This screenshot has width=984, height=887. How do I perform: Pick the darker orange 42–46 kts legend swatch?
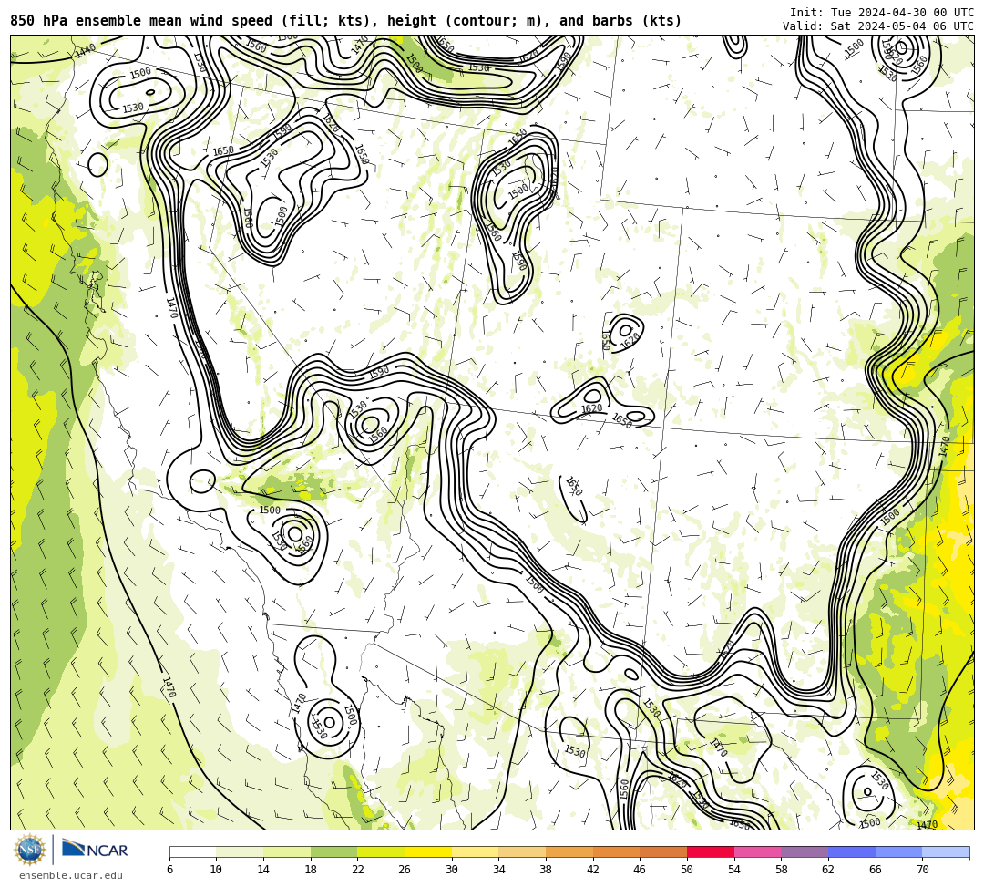click(x=616, y=851)
